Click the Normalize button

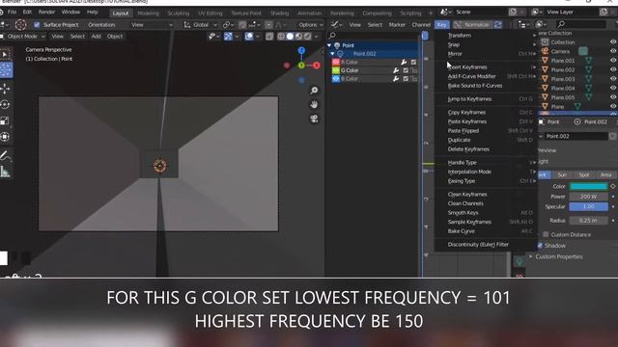click(x=473, y=24)
